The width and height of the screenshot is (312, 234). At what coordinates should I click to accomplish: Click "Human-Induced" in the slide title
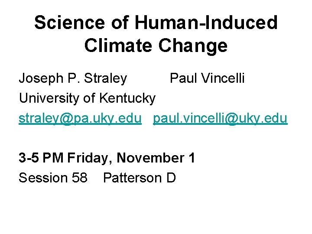click(x=208, y=23)
